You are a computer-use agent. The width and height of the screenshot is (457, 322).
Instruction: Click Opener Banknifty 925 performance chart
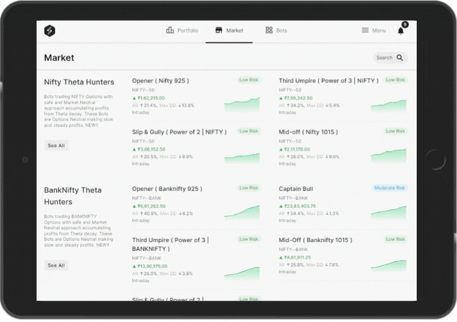click(x=242, y=212)
